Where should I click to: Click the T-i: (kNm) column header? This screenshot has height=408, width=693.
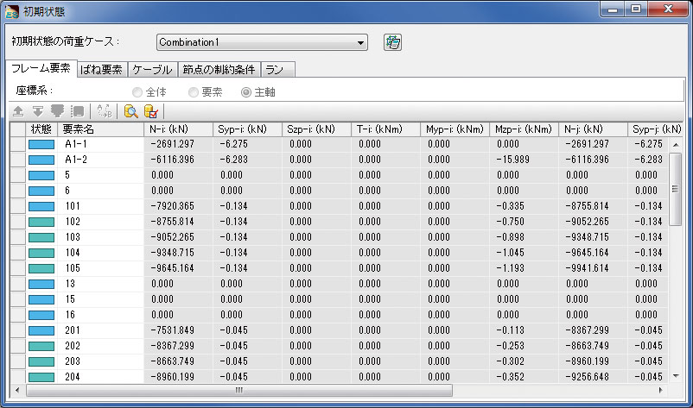(x=385, y=129)
